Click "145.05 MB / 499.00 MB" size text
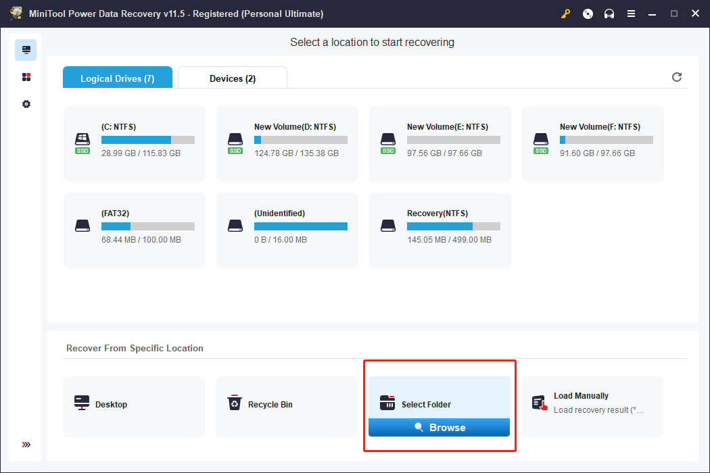710x473 pixels. [449, 239]
